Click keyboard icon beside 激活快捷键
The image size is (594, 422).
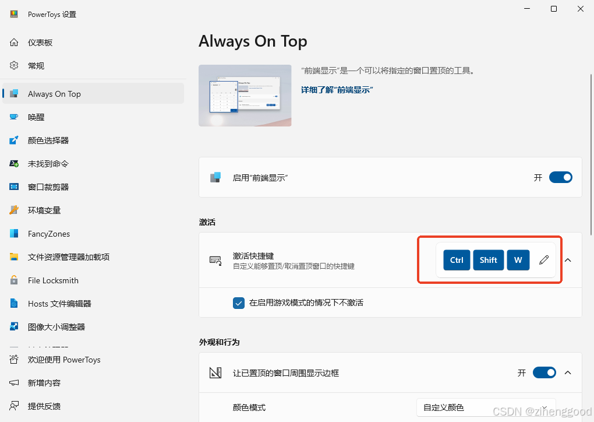pos(215,261)
